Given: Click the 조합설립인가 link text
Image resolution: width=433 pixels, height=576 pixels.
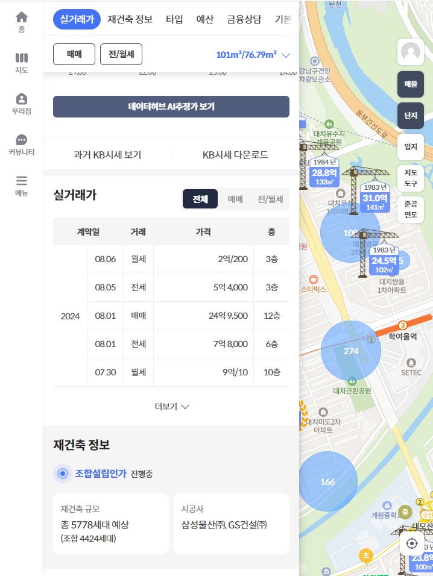Looking at the screenshot, I should click(101, 473).
